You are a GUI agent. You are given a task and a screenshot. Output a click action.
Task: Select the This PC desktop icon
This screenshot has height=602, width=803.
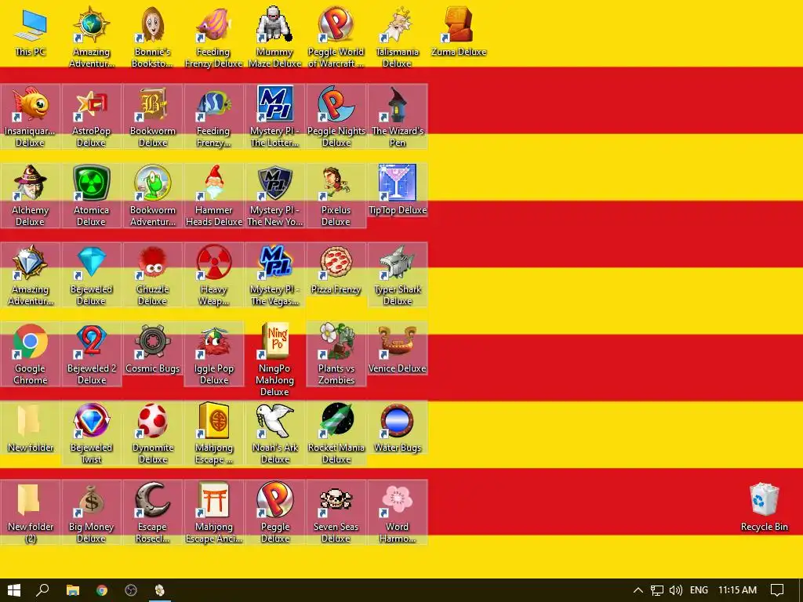(x=31, y=31)
